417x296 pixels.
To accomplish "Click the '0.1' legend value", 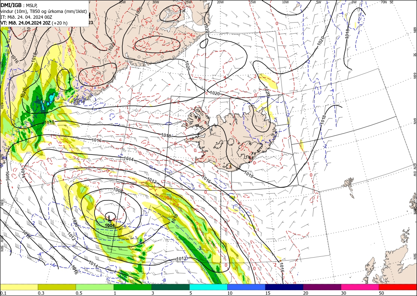I will pyautogui.click(x=3, y=293).
